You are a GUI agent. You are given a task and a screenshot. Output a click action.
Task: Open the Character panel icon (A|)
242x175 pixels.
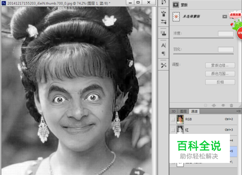point(164,45)
